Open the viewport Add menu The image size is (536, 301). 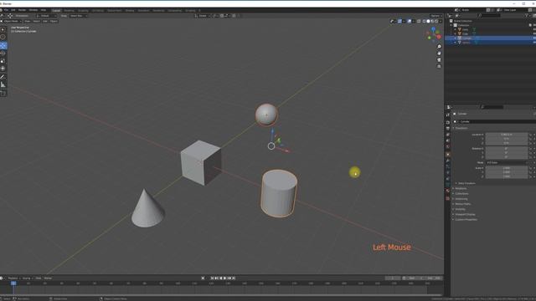click(45, 21)
